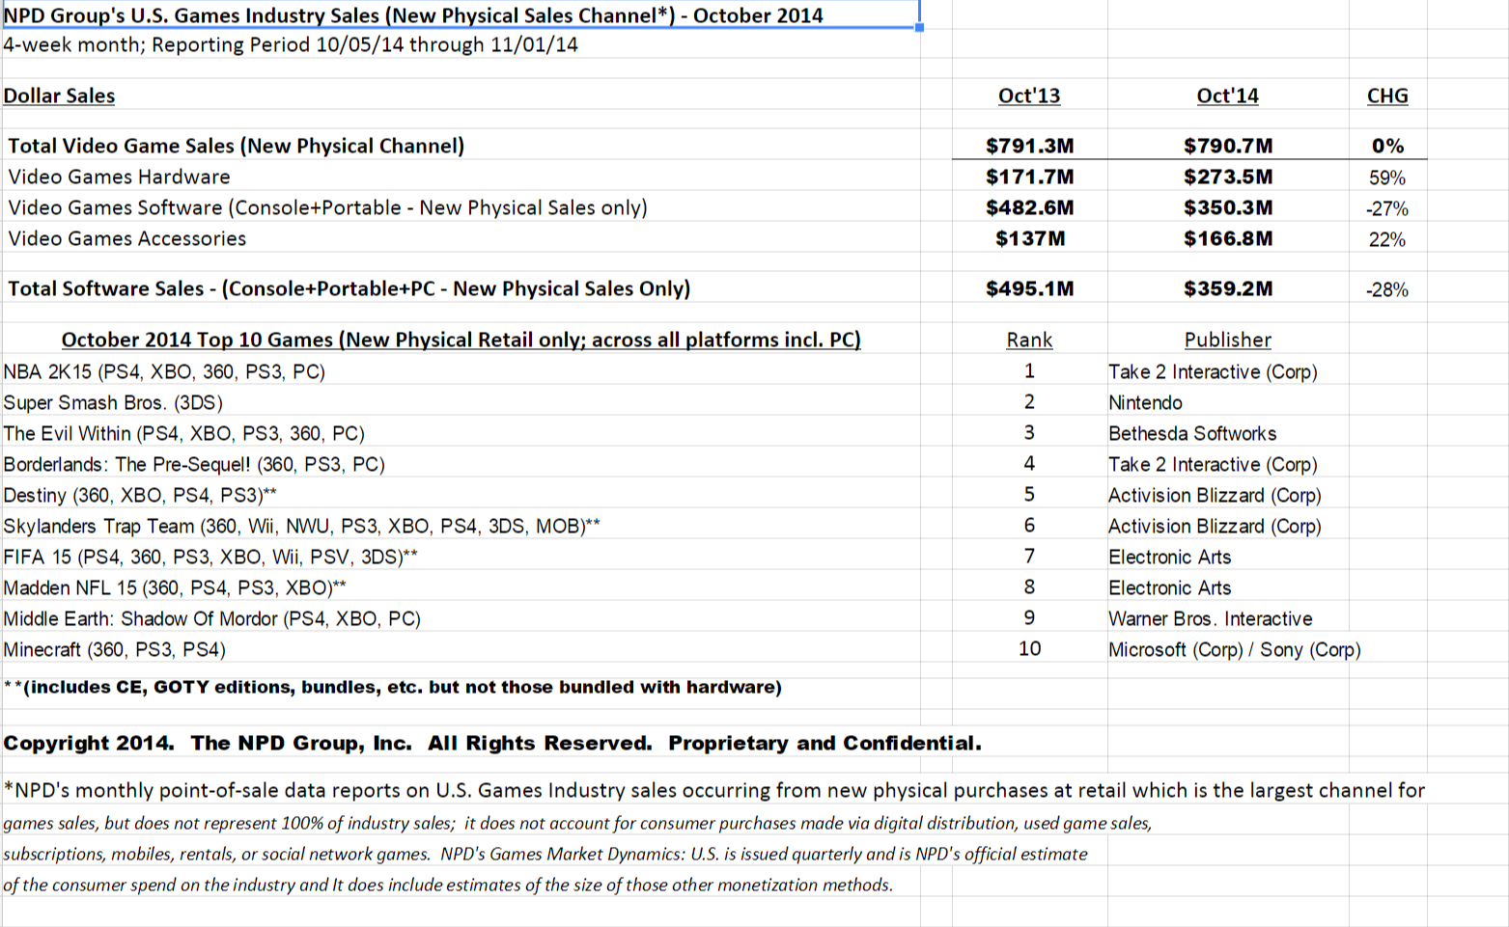Click the Nintendo publisher cell
This screenshot has width=1509, height=927.
click(x=1145, y=402)
